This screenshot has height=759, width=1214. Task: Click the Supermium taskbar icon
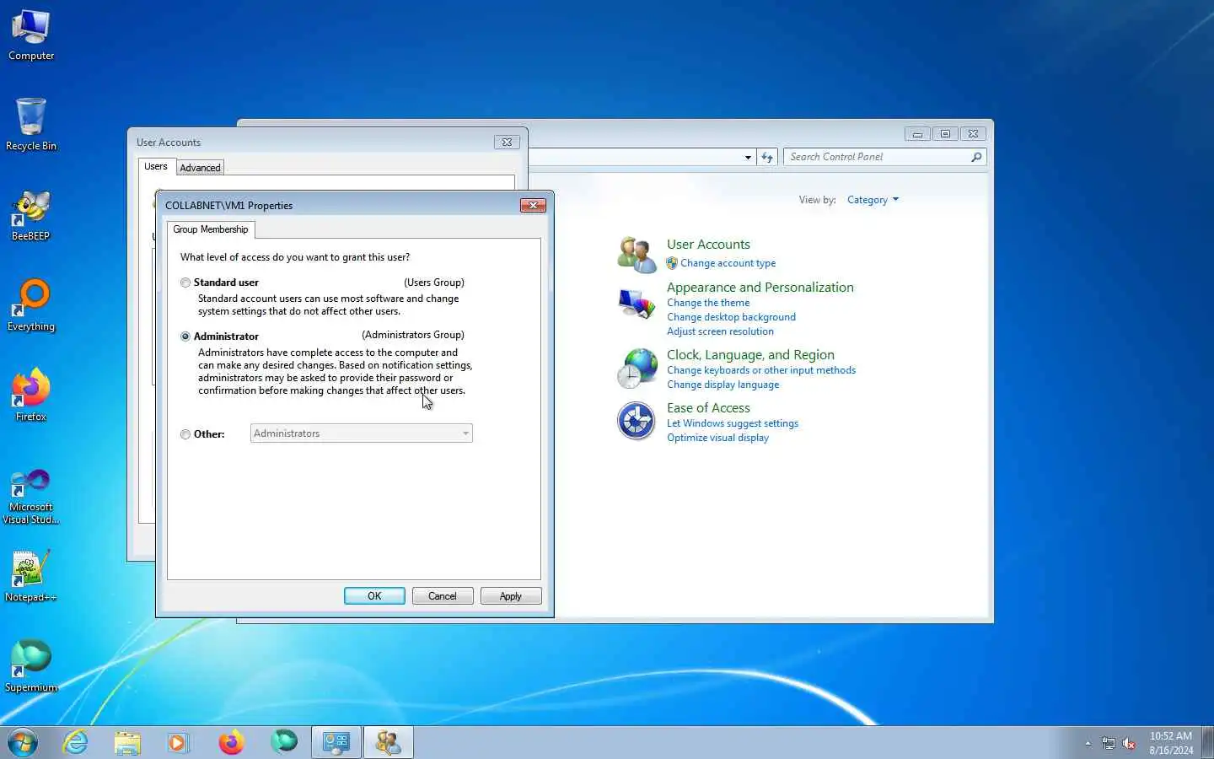point(284,742)
